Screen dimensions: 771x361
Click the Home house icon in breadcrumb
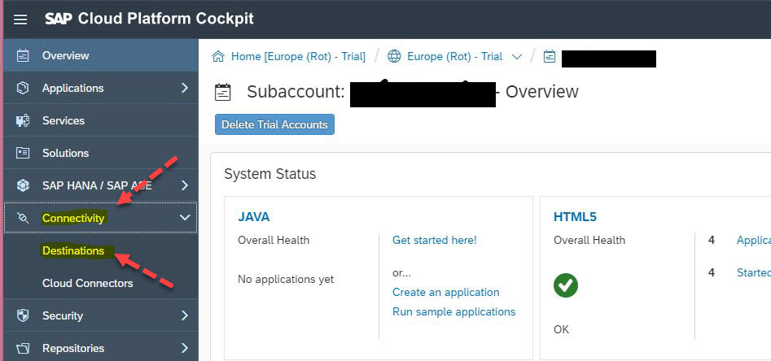point(218,56)
